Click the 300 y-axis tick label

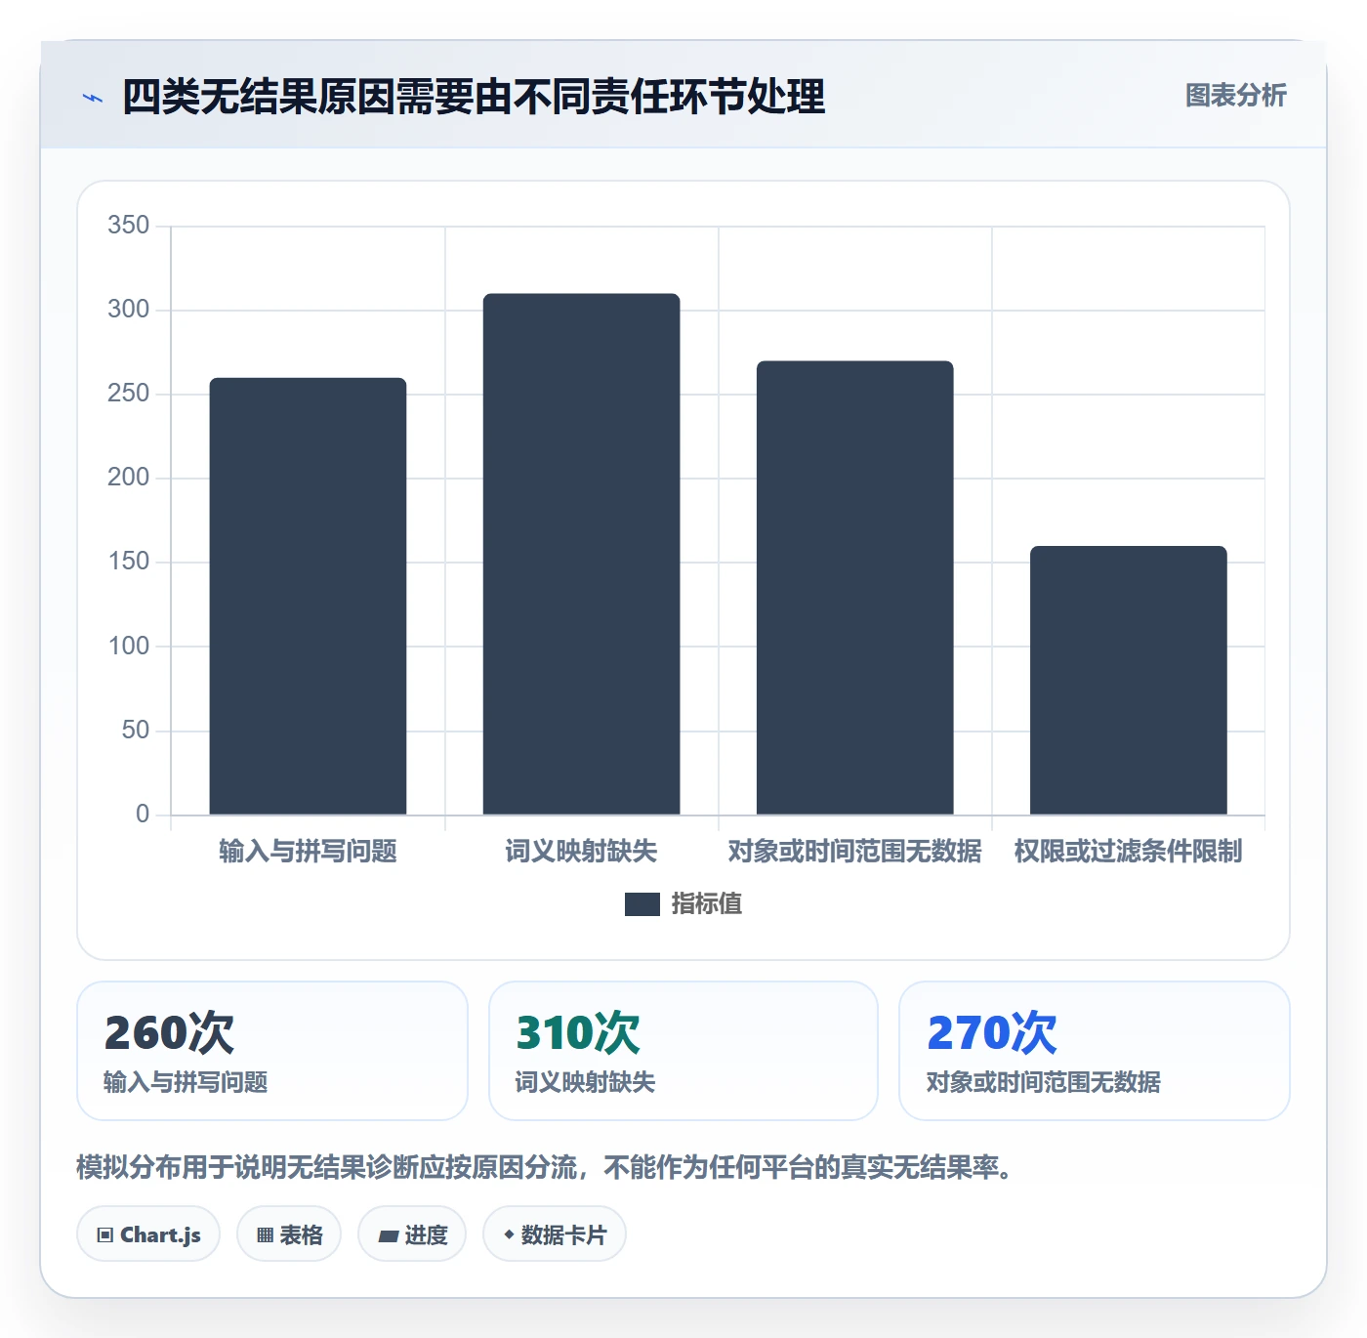pos(129,310)
